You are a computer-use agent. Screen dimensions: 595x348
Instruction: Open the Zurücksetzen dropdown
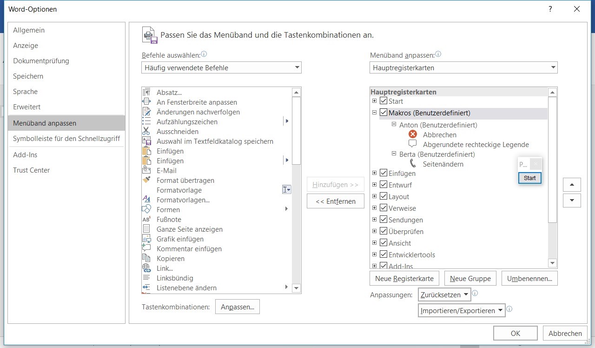pos(444,294)
